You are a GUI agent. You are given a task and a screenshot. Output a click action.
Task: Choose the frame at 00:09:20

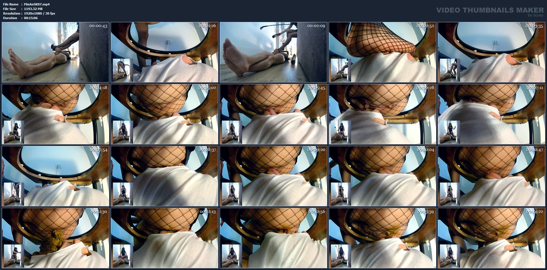[273, 176]
